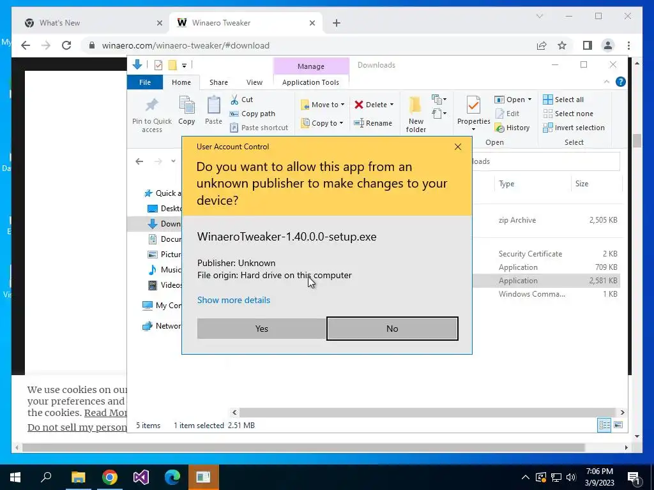654x490 pixels.
Task: Click Edit in the ribbon Open group
Action: click(507, 114)
